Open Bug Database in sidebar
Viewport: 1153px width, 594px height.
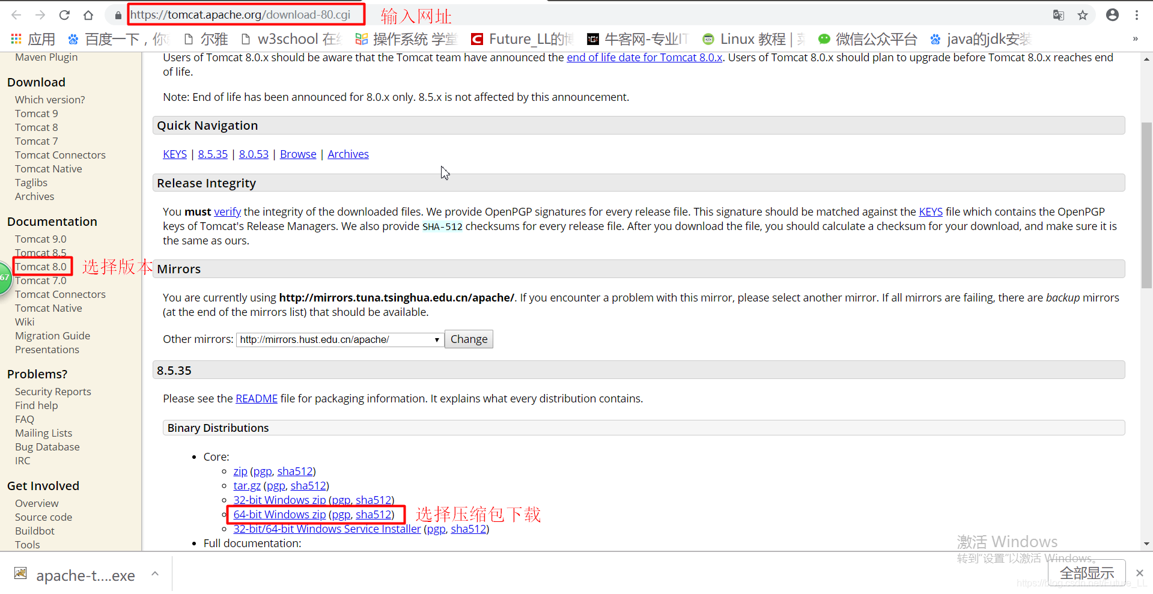pyautogui.click(x=47, y=447)
